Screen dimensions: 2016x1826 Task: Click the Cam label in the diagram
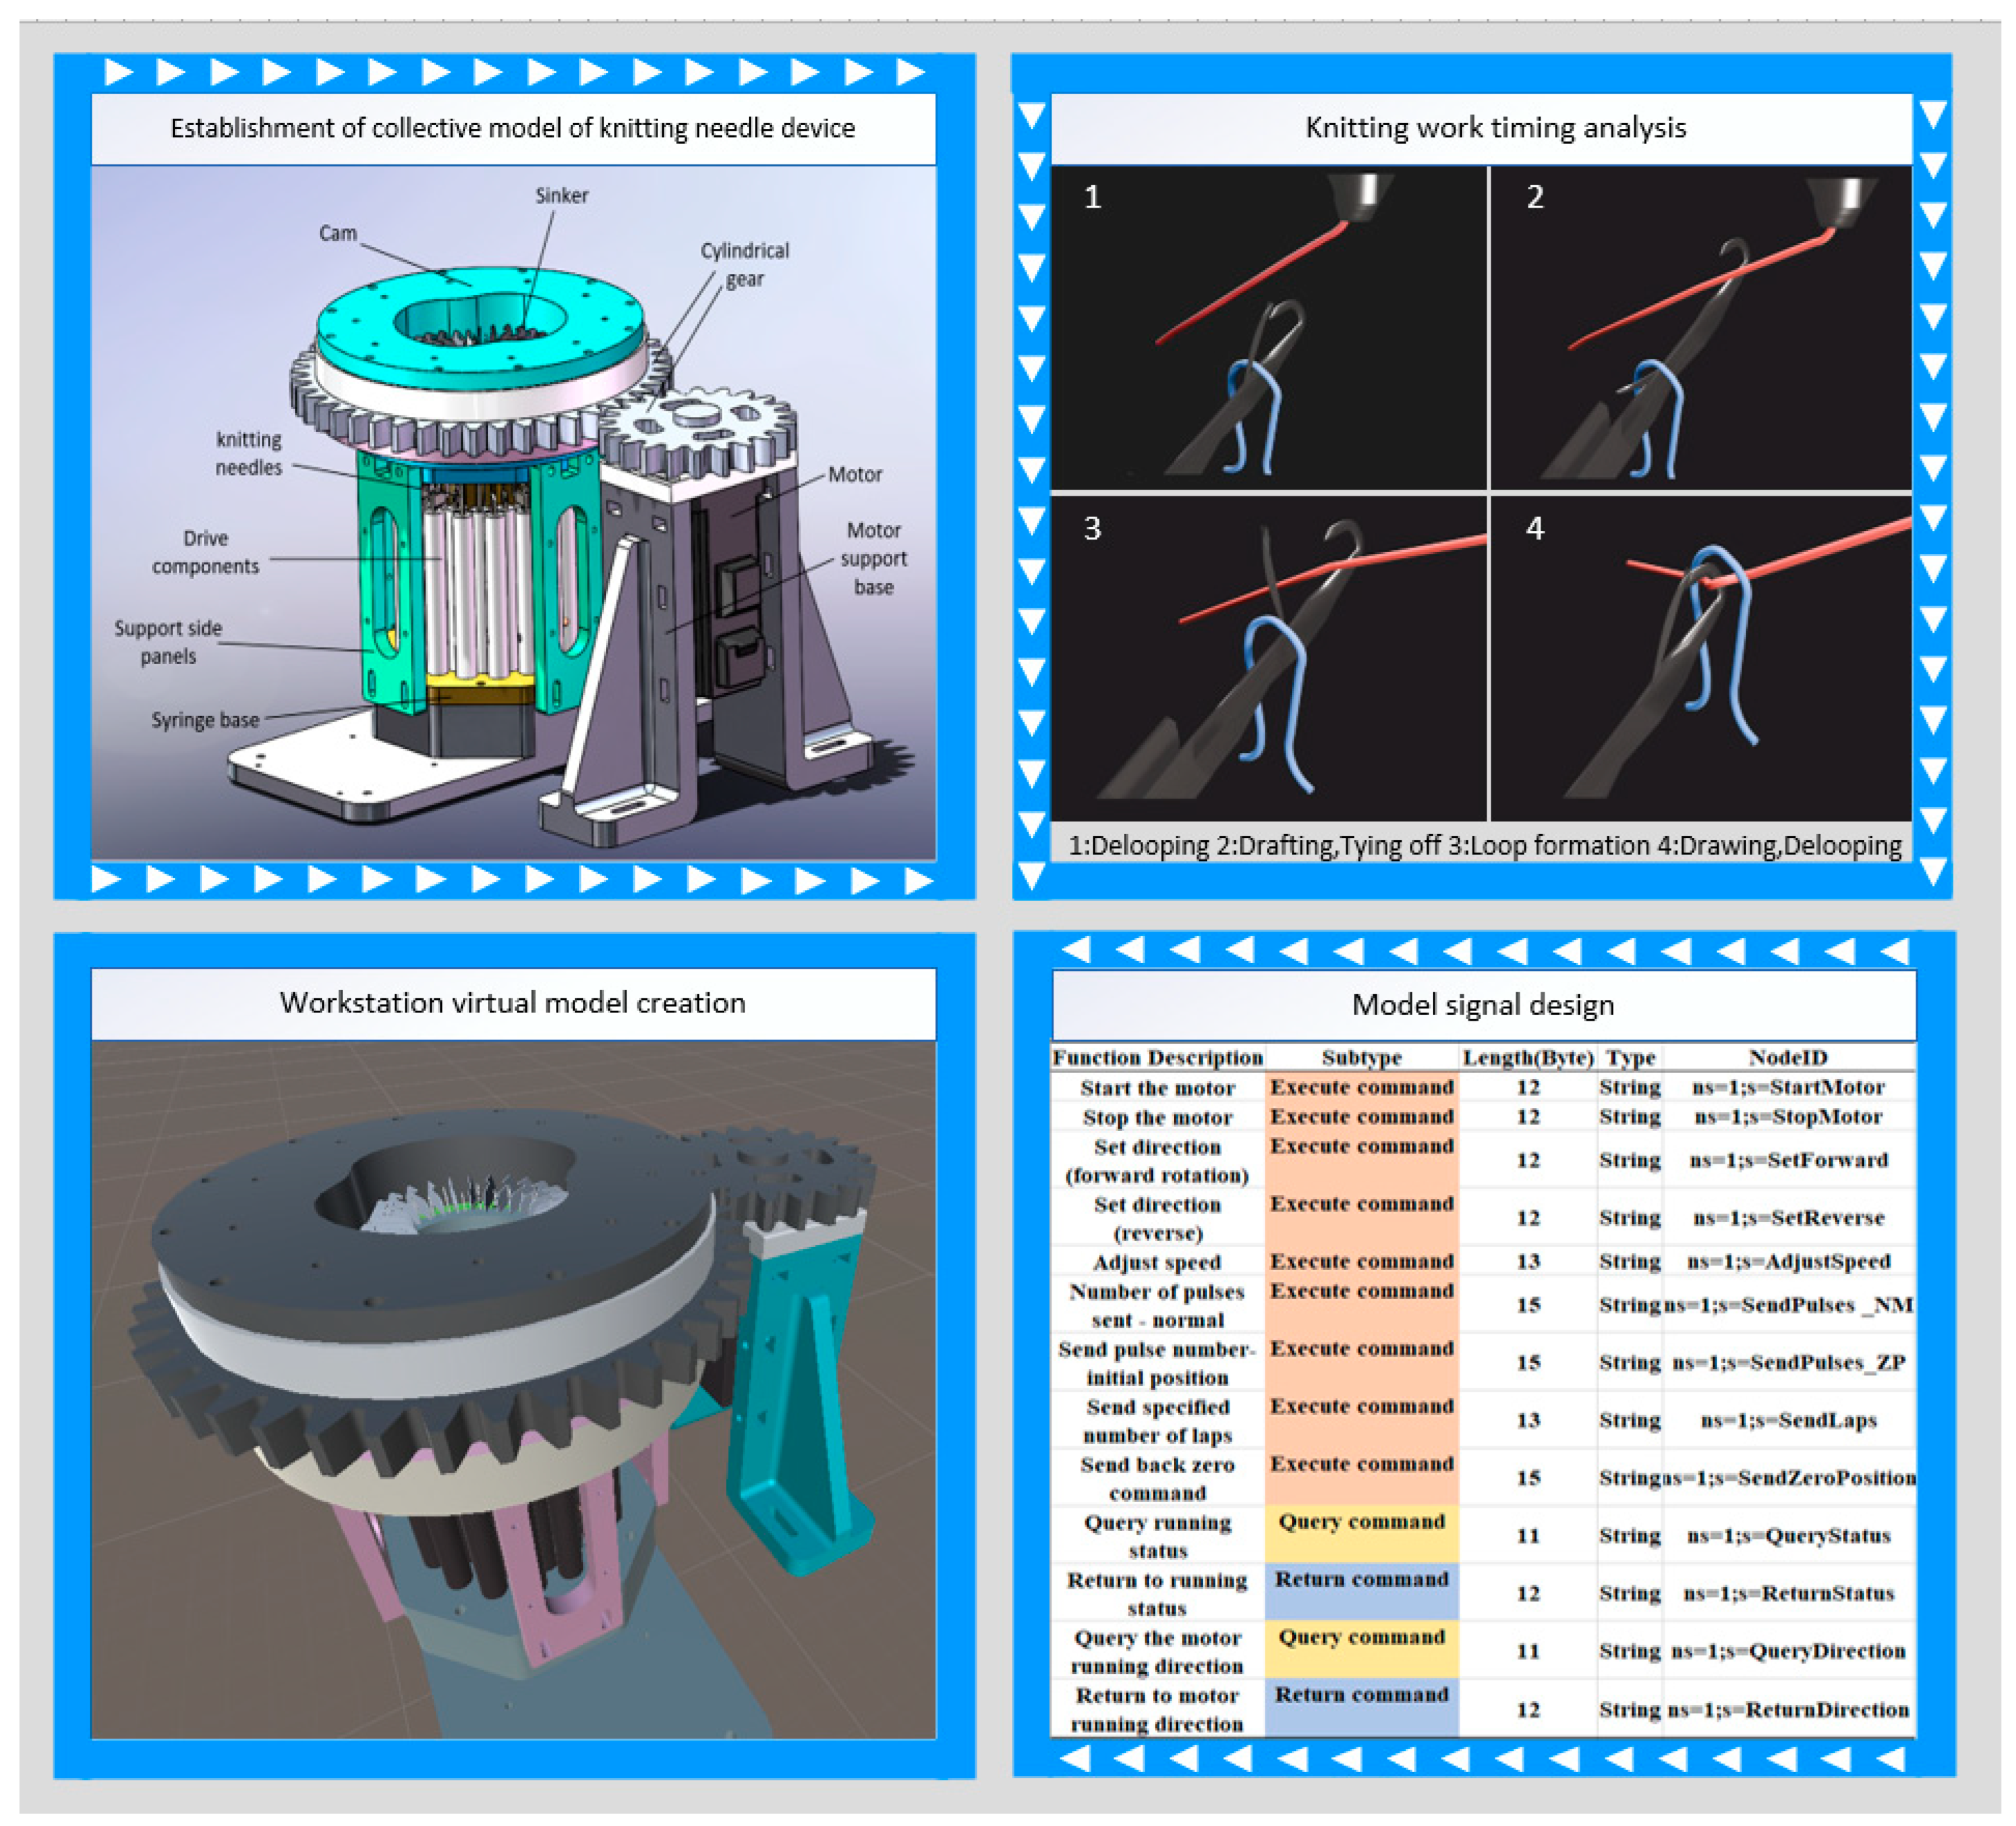coord(337,233)
